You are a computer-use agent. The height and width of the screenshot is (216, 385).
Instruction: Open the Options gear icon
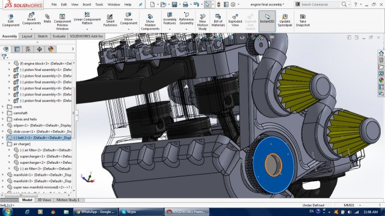coord(233,4)
